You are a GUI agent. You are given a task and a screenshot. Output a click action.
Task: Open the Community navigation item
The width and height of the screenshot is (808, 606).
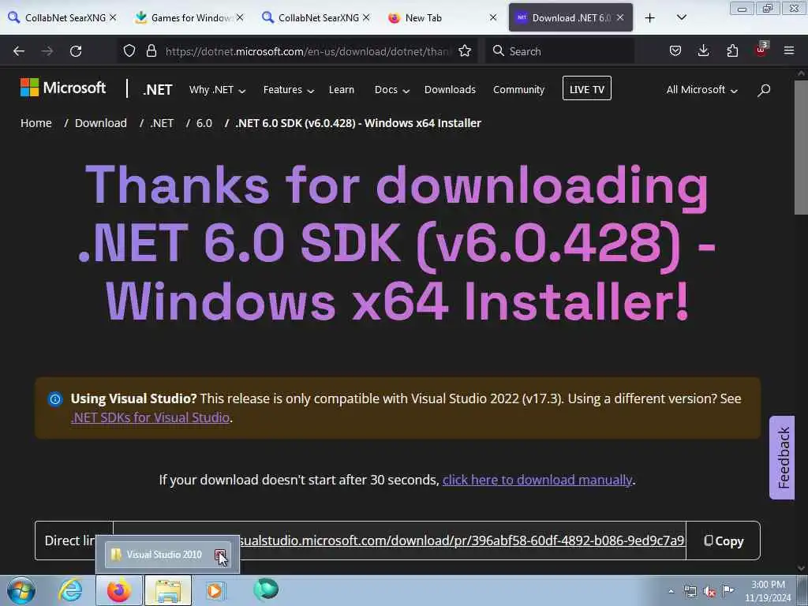tap(518, 90)
